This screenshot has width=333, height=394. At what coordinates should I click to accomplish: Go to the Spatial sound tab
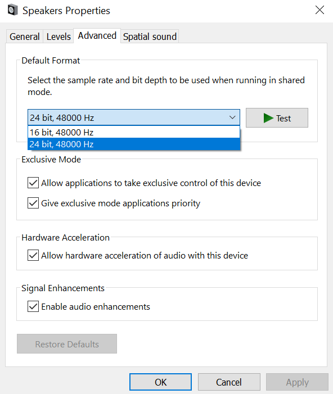click(150, 37)
